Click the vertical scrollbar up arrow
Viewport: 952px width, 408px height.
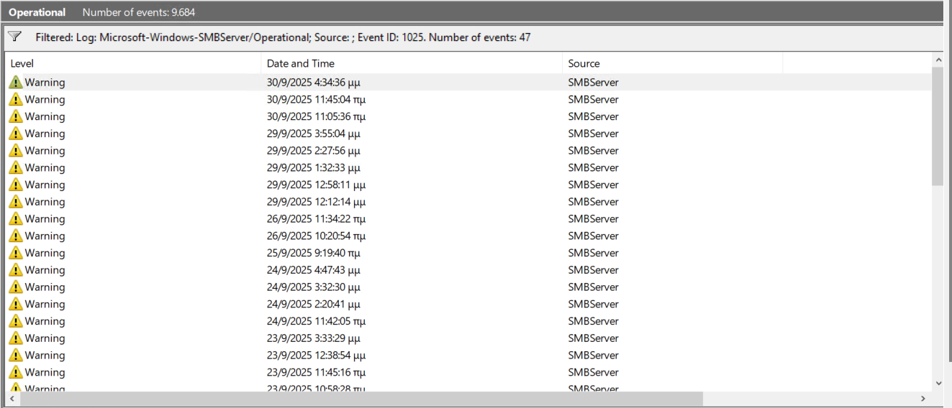point(938,60)
